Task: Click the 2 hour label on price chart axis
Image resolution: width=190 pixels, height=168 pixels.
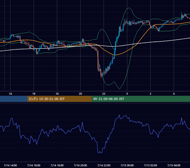Action: pyautogui.click(x=150, y=94)
